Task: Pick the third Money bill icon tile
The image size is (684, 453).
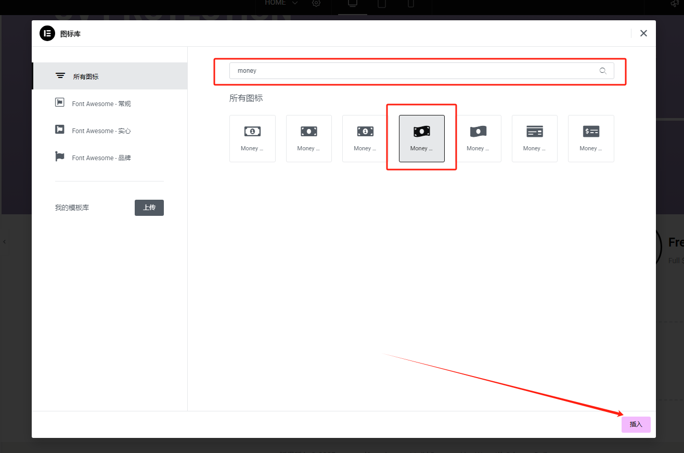Action: 365,138
